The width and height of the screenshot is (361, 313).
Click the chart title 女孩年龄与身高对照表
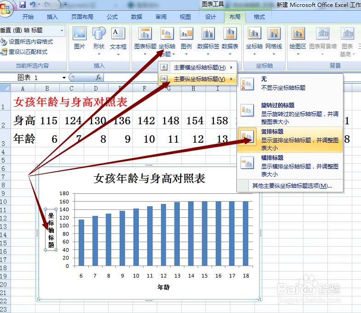pos(149,179)
